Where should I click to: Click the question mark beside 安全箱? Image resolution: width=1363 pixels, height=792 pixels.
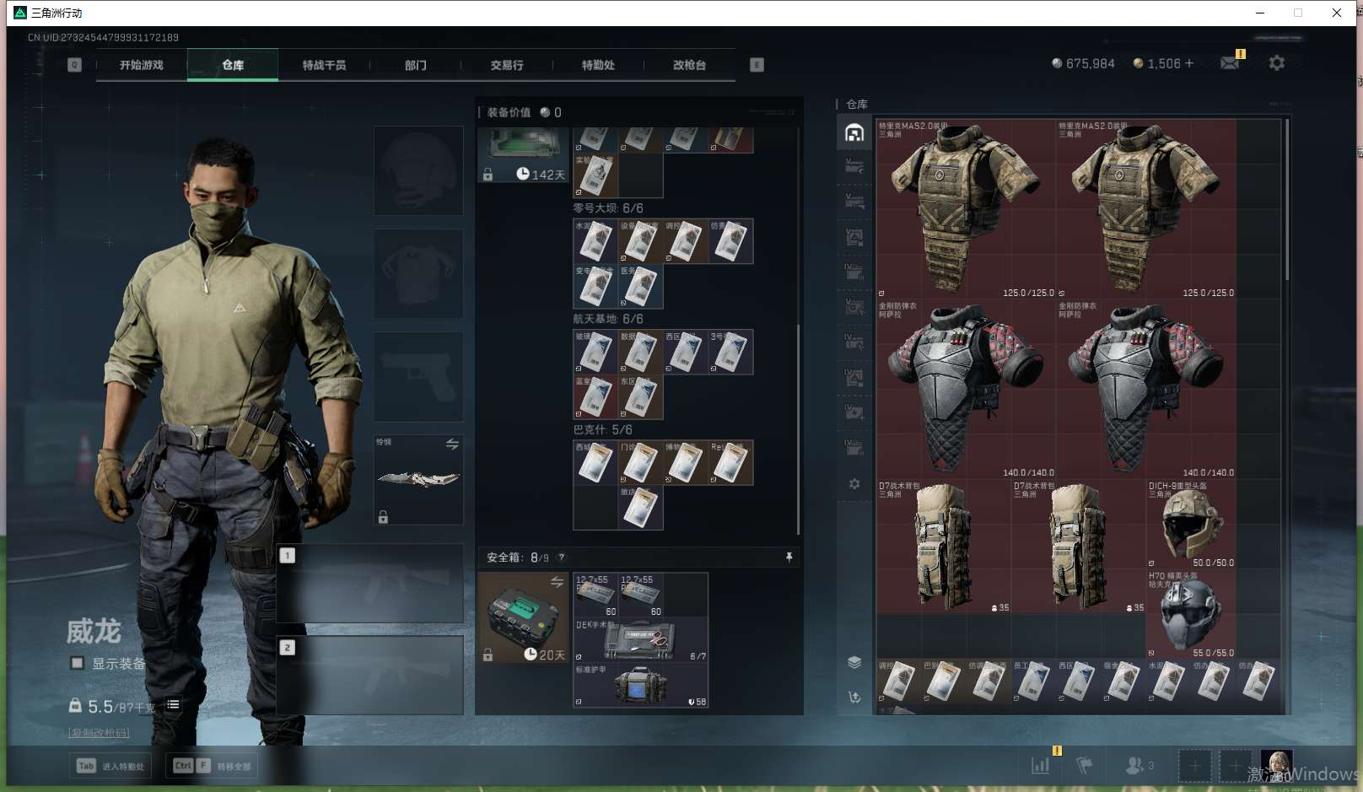pyautogui.click(x=562, y=558)
